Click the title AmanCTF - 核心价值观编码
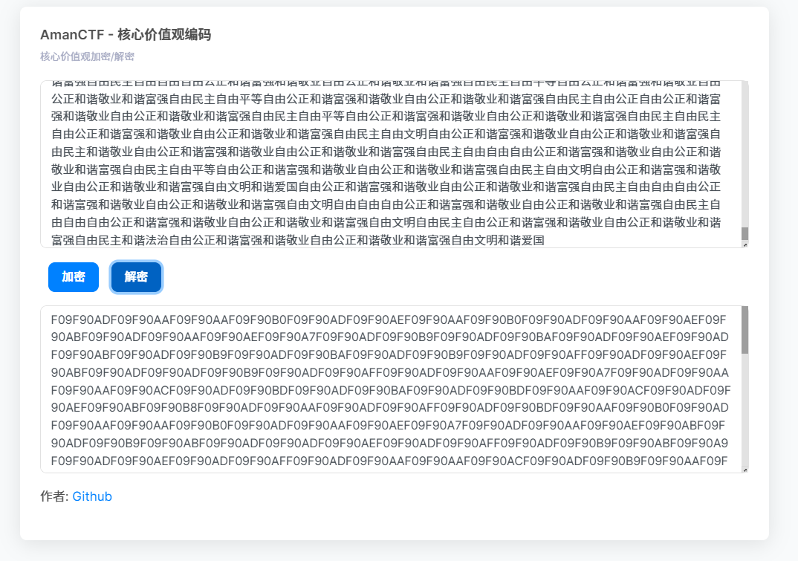The height and width of the screenshot is (561, 798). click(126, 35)
